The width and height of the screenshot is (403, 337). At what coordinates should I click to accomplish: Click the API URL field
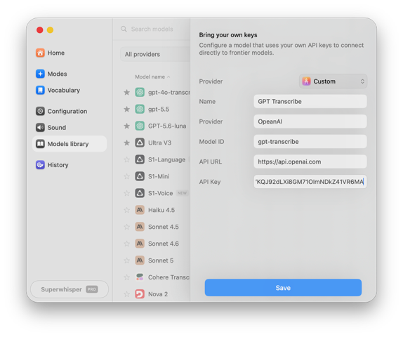point(310,161)
